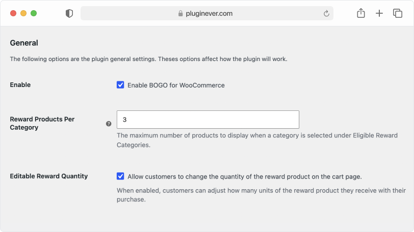
Task: Click the "Editable Reward Quantity" setting label
Action: tap(49, 176)
